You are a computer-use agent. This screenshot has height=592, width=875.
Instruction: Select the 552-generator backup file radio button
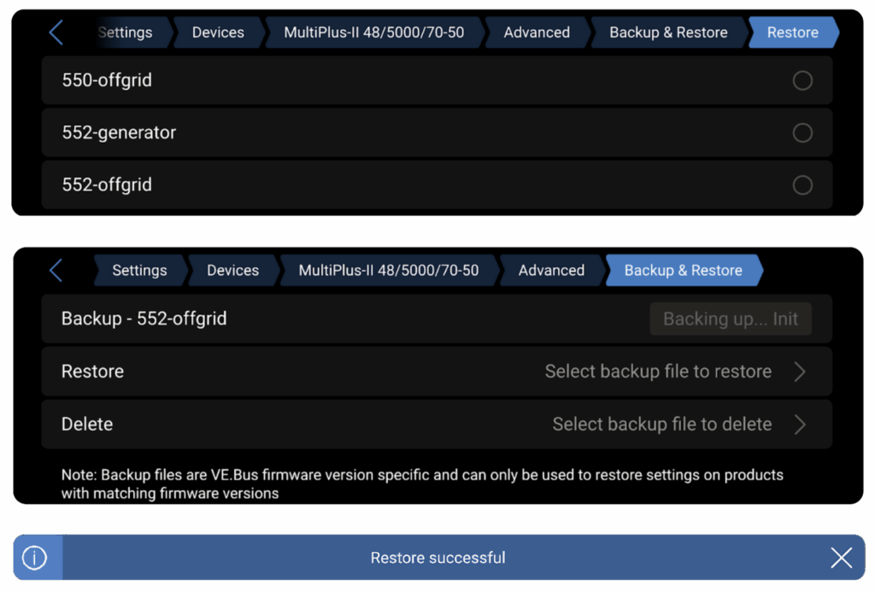coord(802,133)
